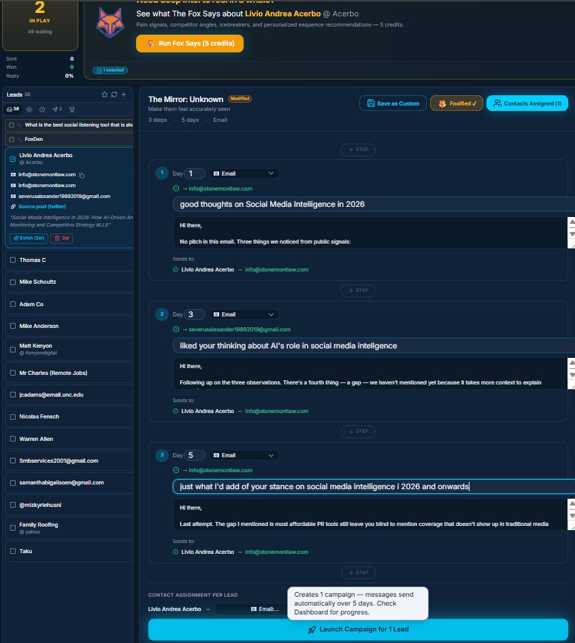This screenshot has width=575, height=643.
Task: Click the refresh icon in Leads header
Action: point(114,95)
